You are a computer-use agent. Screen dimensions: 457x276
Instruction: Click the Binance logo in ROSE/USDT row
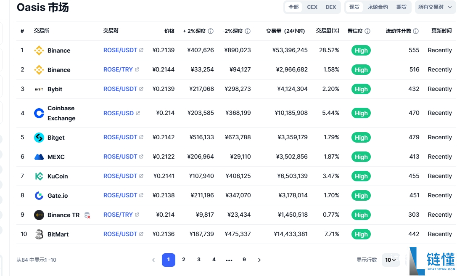pyautogui.click(x=39, y=50)
